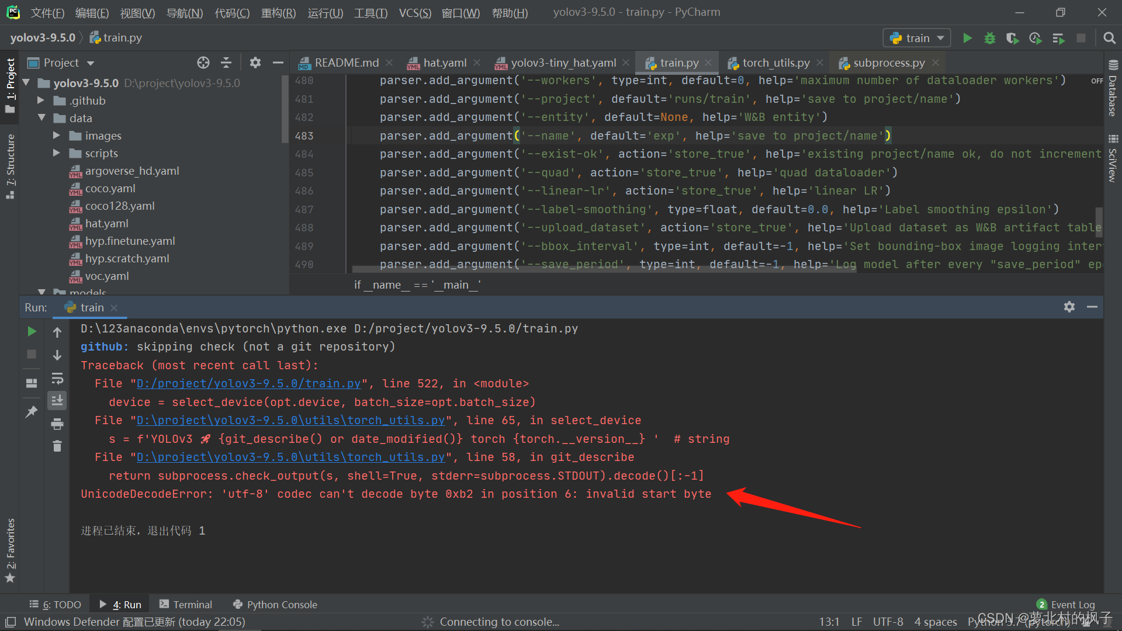Click the LF line separator status entry
This screenshot has height=631, width=1122.
tap(856, 622)
